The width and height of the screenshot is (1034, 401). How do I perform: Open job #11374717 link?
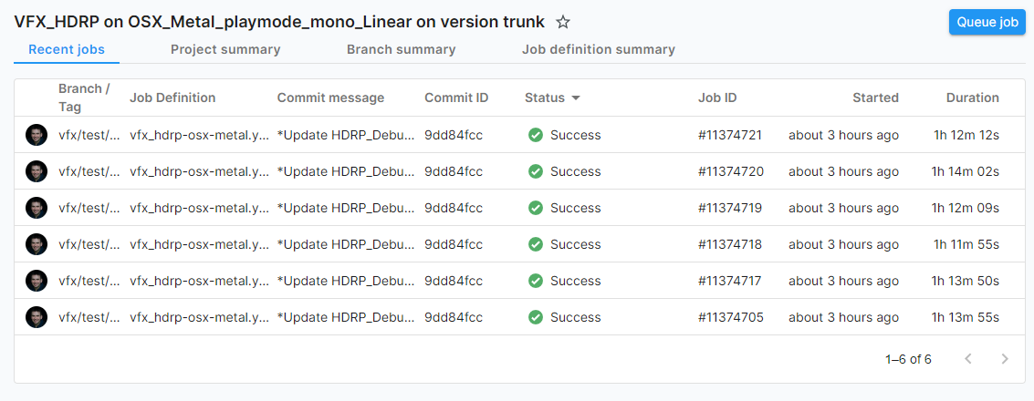(x=729, y=282)
